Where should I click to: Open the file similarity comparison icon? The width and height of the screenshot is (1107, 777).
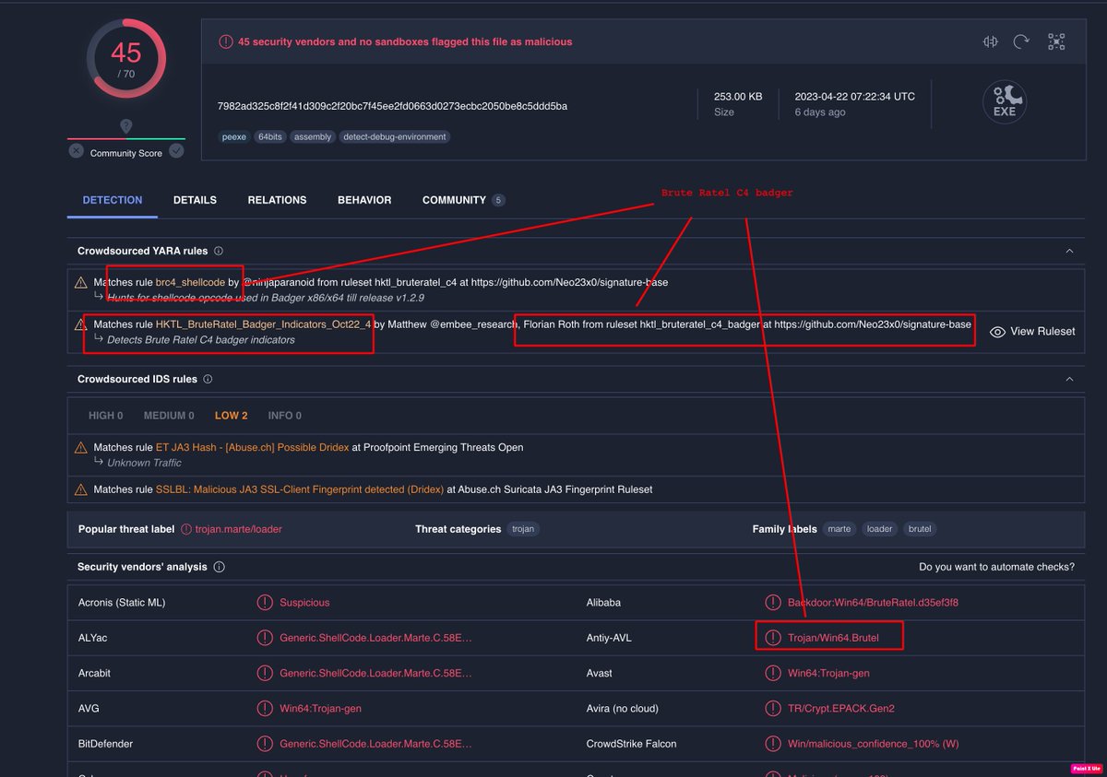coord(989,41)
